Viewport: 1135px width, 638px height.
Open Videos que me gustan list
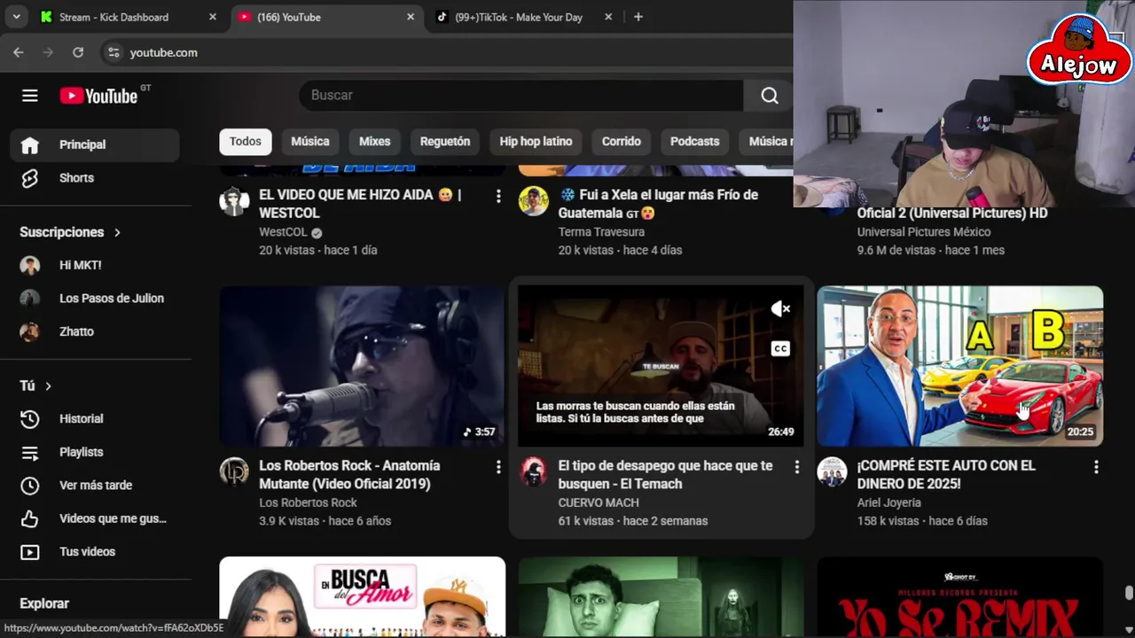point(94,518)
